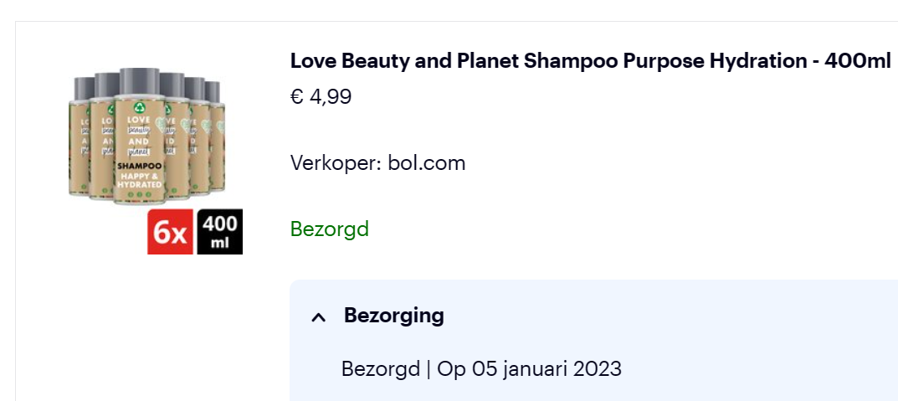Image resolution: width=898 pixels, height=401 pixels.
Task: Click the HAPPY & HYDRATED text on the bottle
Action: pos(139,181)
